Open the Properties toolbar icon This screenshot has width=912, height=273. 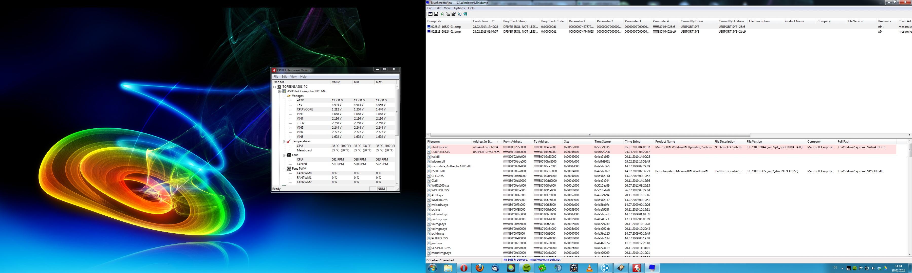tap(454, 14)
